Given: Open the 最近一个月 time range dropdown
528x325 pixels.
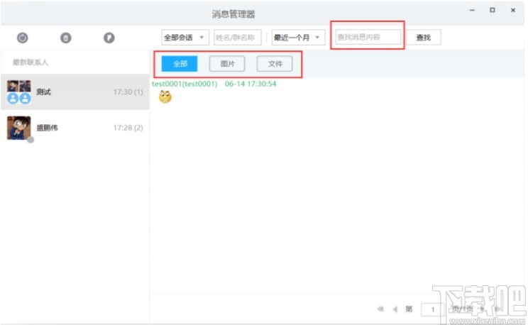Looking at the screenshot, I should pyautogui.click(x=298, y=38).
